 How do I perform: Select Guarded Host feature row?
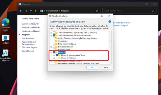(x=64, y=50)
